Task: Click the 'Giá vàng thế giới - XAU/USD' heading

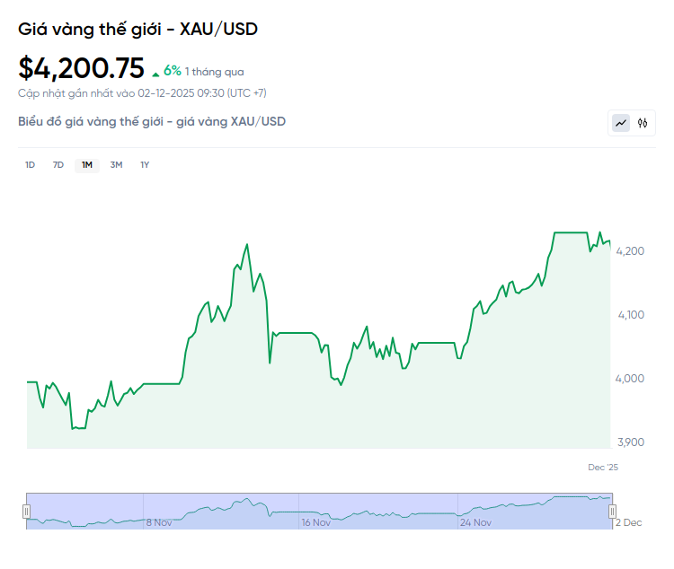Action: point(138,30)
